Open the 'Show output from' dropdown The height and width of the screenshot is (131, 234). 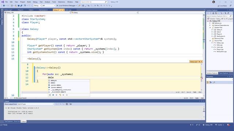pyautogui.click(x=36, y=104)
